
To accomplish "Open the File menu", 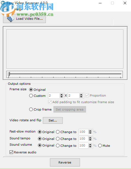I will [x=5, y=9].
